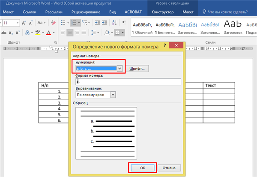Switch to the Конструктор table tab
The width and height of the screenshot is (257, 177).
coord(162,12)
